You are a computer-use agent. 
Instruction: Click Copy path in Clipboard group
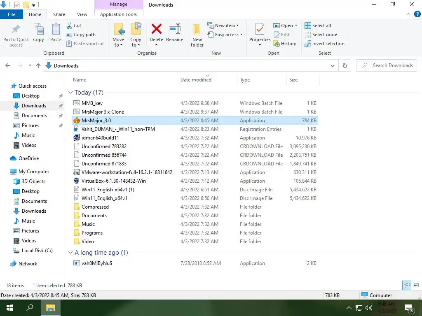coord(81,35)
